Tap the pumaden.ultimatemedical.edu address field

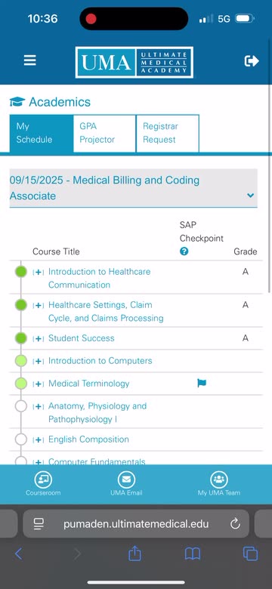pos(136,523)
